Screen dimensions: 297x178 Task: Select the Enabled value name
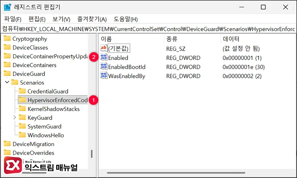point(118,58)
